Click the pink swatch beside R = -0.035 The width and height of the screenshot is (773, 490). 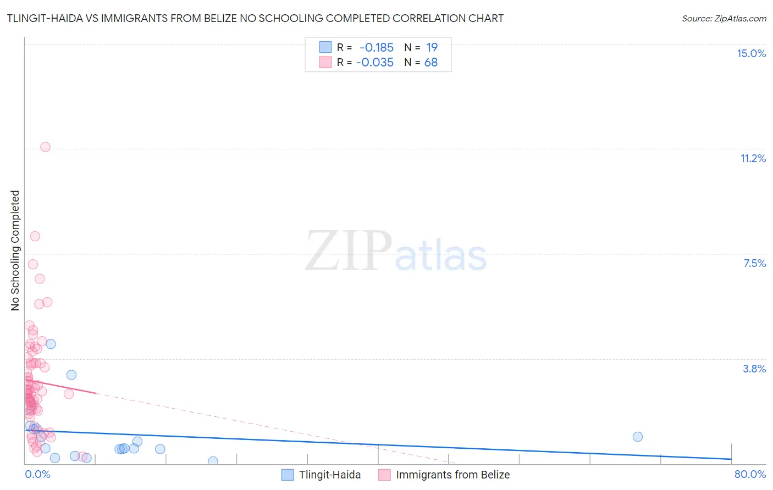325,62
